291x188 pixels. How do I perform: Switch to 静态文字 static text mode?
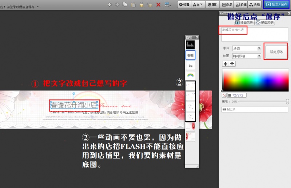265,22
